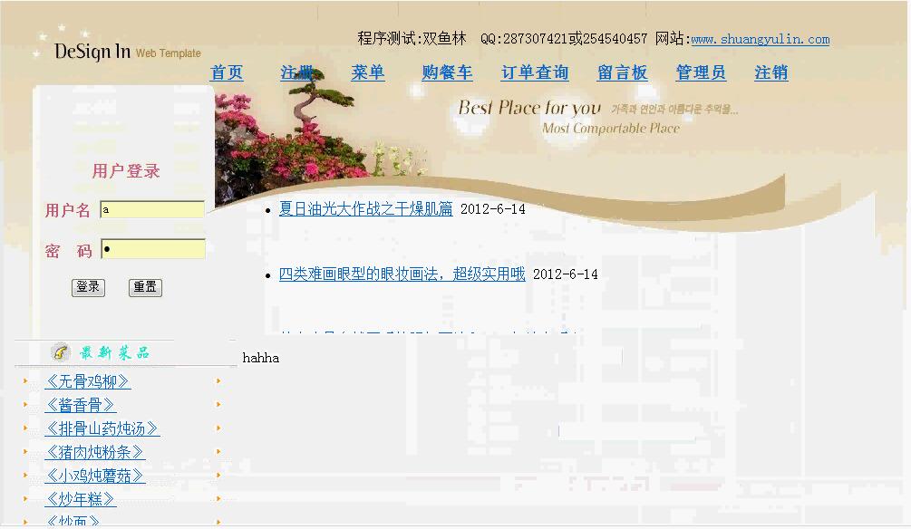This screenshot has height=529, width=911.
Task: Open dish link 《猪肉炖粉条》
Action: 94,452
